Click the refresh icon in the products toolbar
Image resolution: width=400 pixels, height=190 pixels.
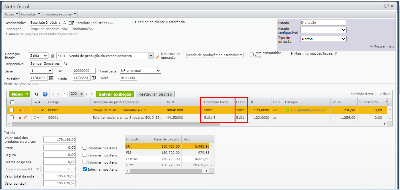[x=37, y=94]
